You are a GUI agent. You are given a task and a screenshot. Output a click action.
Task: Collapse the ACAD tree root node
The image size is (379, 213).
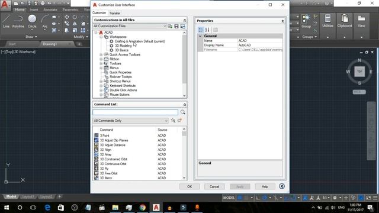tap(96, 33)
